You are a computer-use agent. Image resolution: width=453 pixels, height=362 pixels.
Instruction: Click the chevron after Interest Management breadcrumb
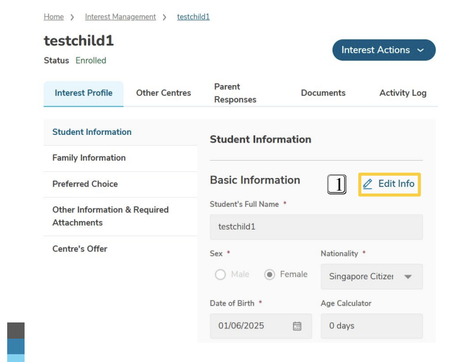click(x=164, y=17)
